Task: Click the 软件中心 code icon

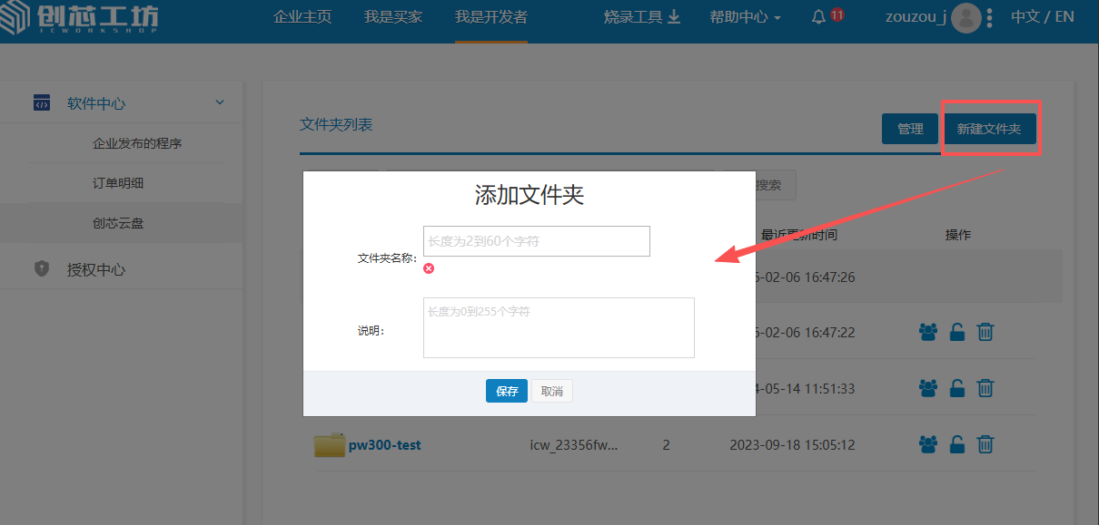Action: click(x=42, y=102)
